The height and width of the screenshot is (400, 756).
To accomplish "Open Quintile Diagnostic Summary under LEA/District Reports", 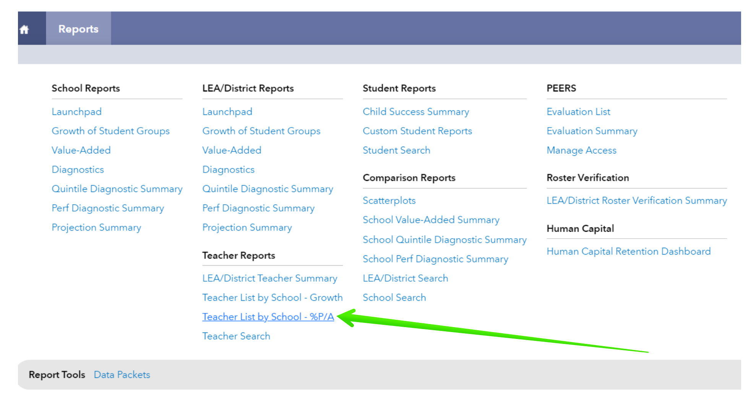I will point(268,189).
